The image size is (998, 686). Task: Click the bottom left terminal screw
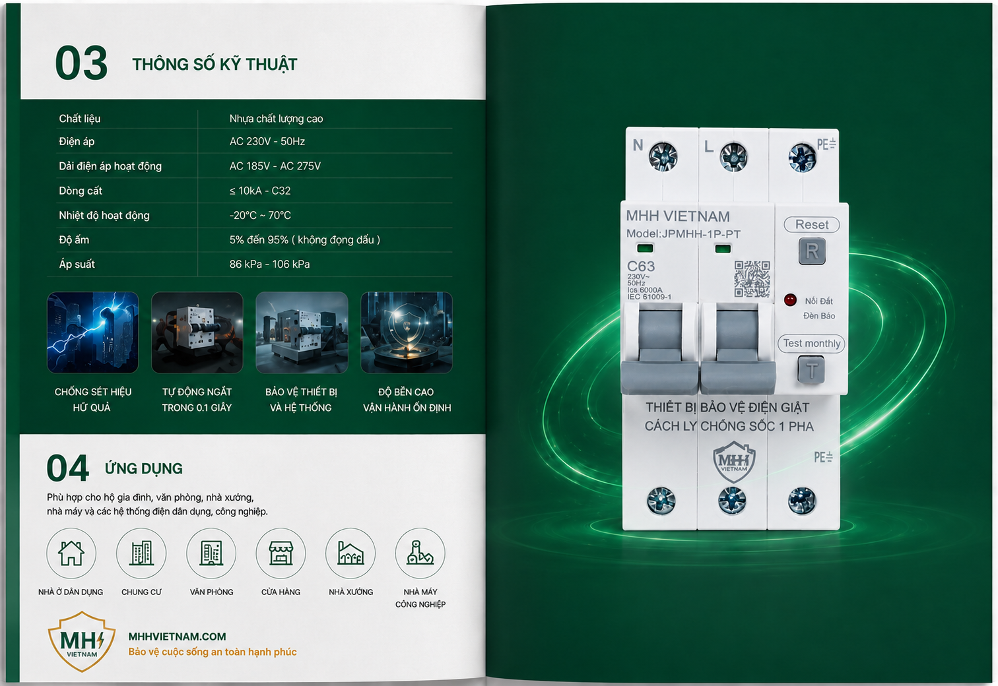pyautogui.click(x=661, y=501)
